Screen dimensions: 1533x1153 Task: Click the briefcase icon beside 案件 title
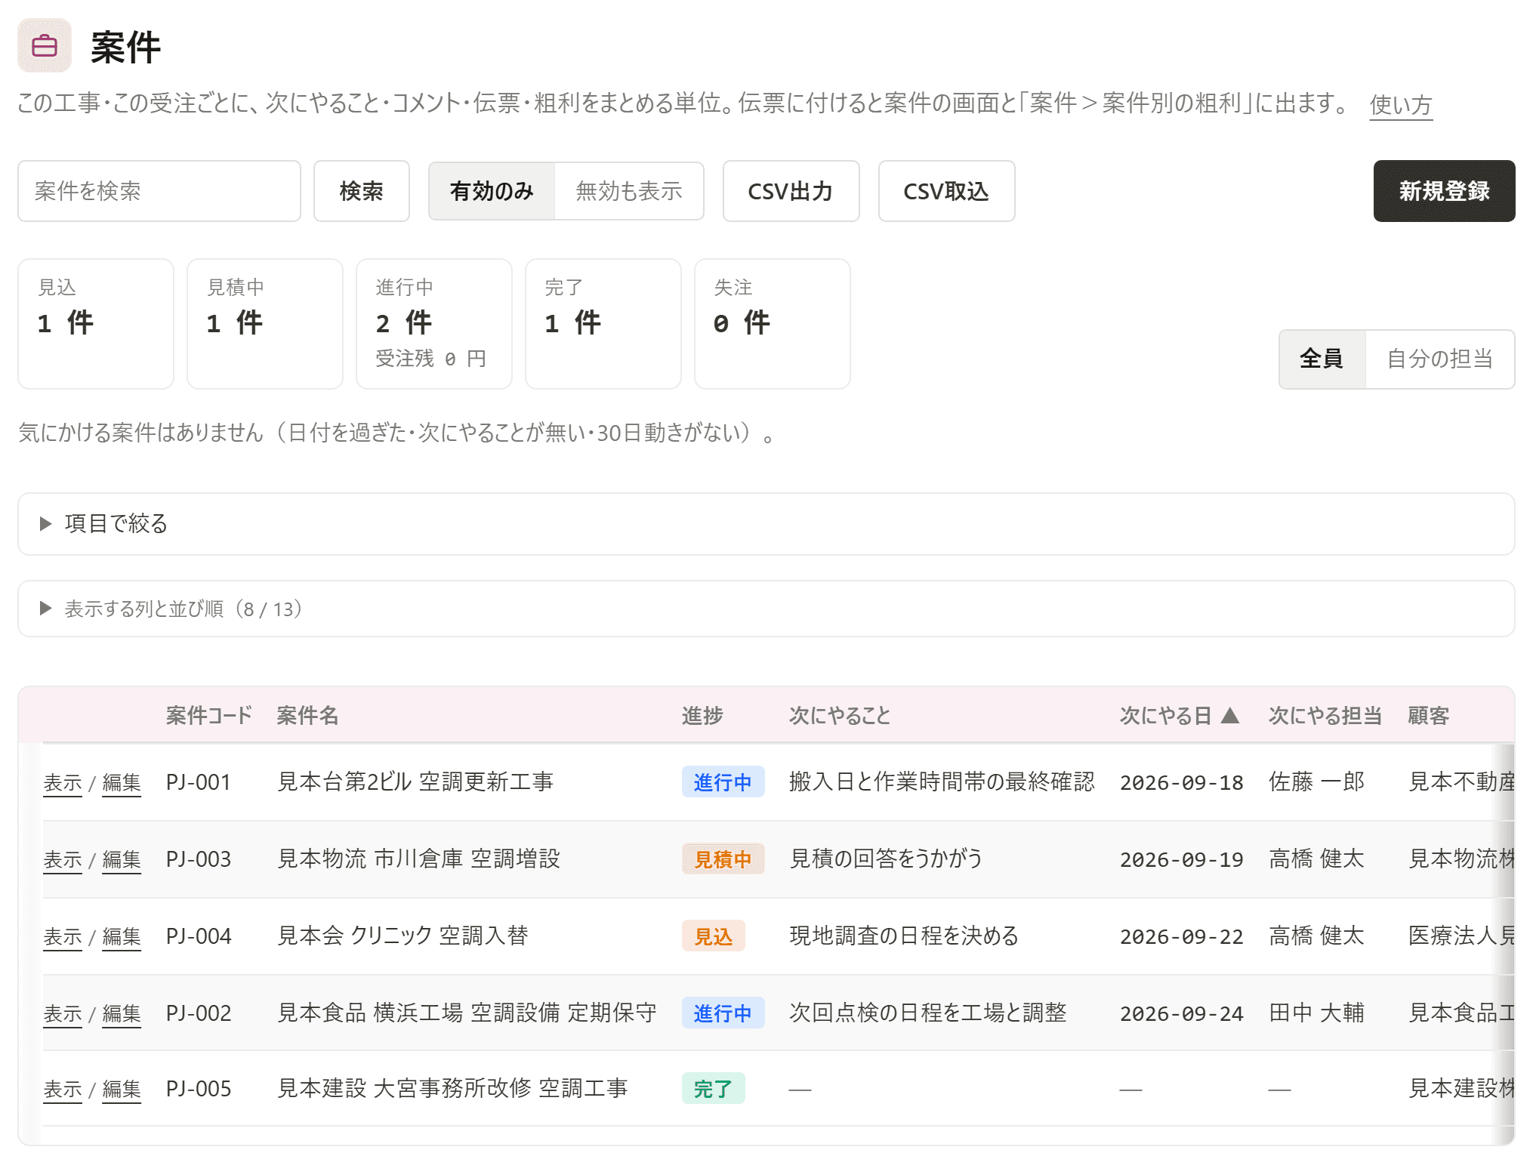pos(45,46)
